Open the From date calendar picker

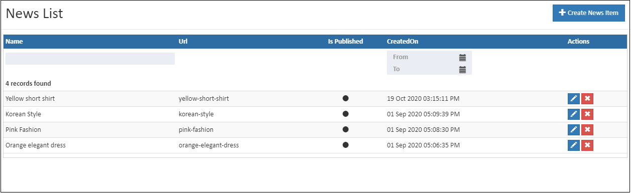coord(462,57)
